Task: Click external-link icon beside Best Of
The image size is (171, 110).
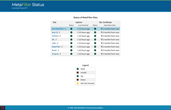Action: (59, 32)
